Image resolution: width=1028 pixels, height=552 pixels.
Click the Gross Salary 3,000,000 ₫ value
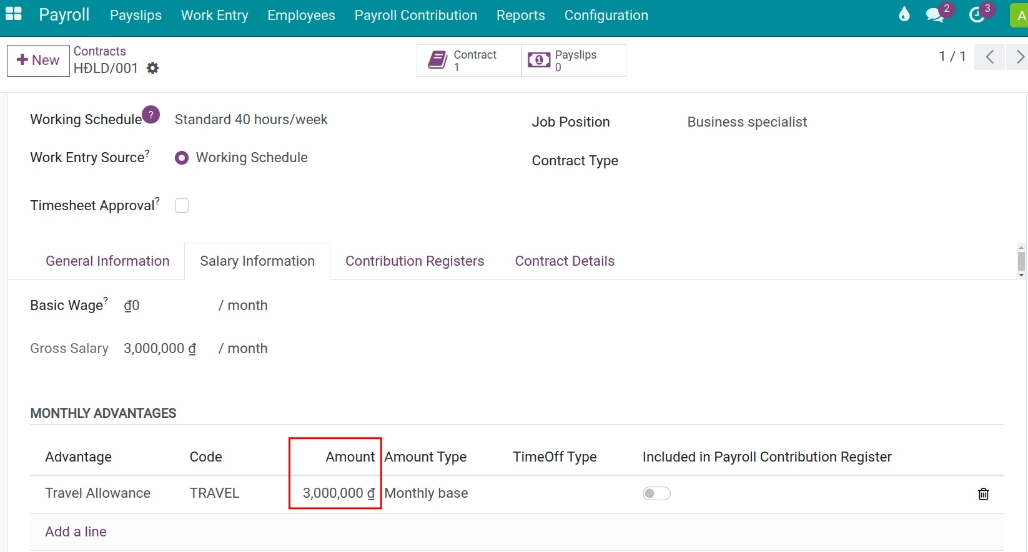pos(160,348)
